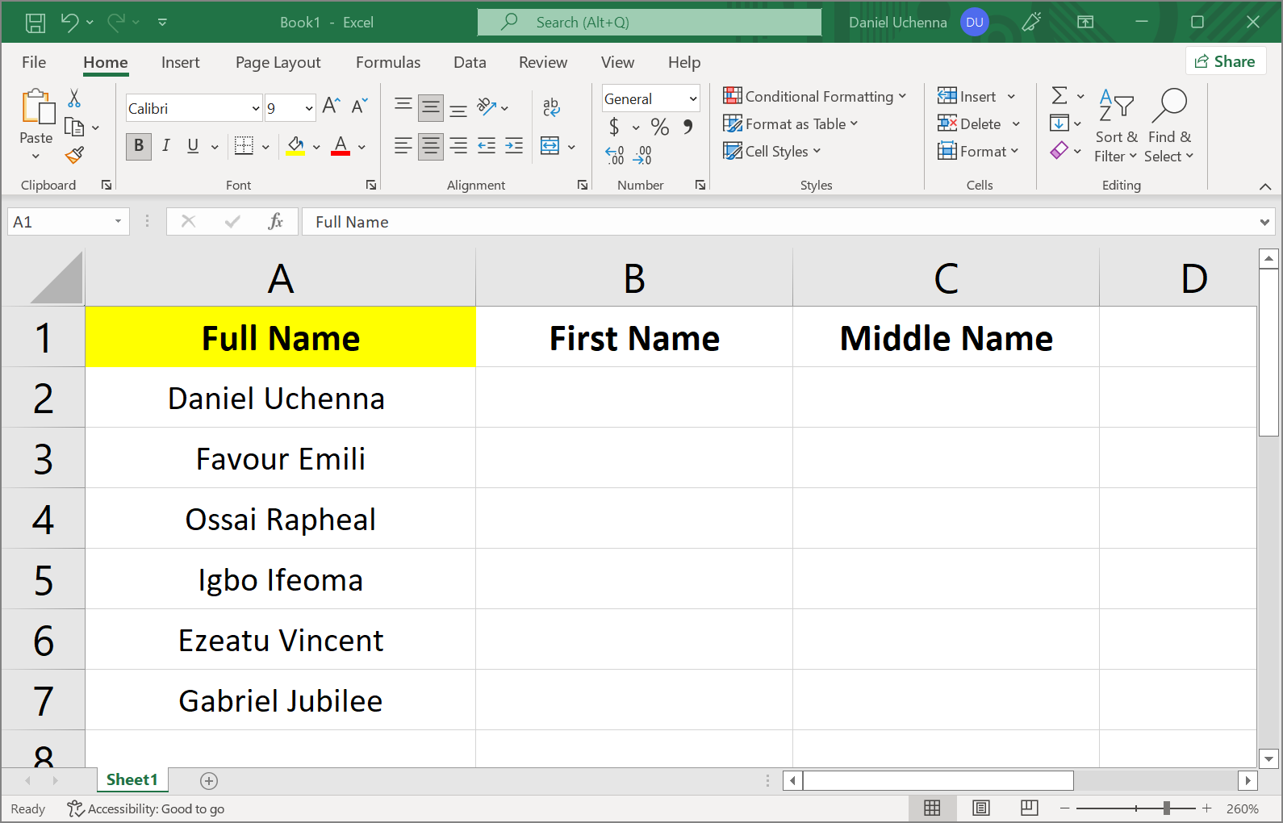Apply yellow fill color to cell

[295, 146]
